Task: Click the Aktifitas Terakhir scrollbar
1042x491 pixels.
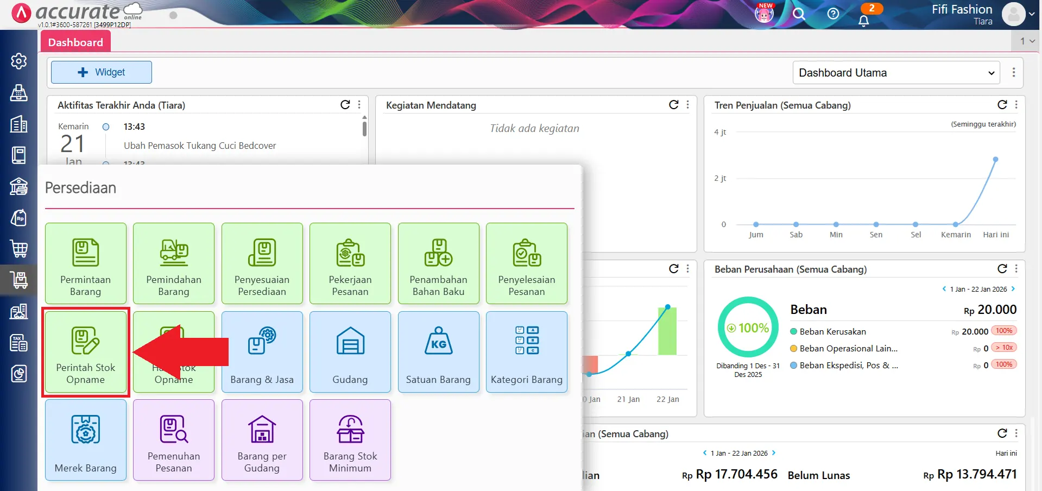Action: click(x=364, y=129)
